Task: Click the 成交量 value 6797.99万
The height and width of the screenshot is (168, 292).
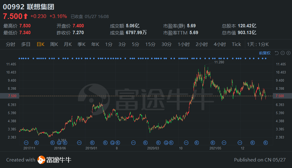Action: (x=136, y=33)
